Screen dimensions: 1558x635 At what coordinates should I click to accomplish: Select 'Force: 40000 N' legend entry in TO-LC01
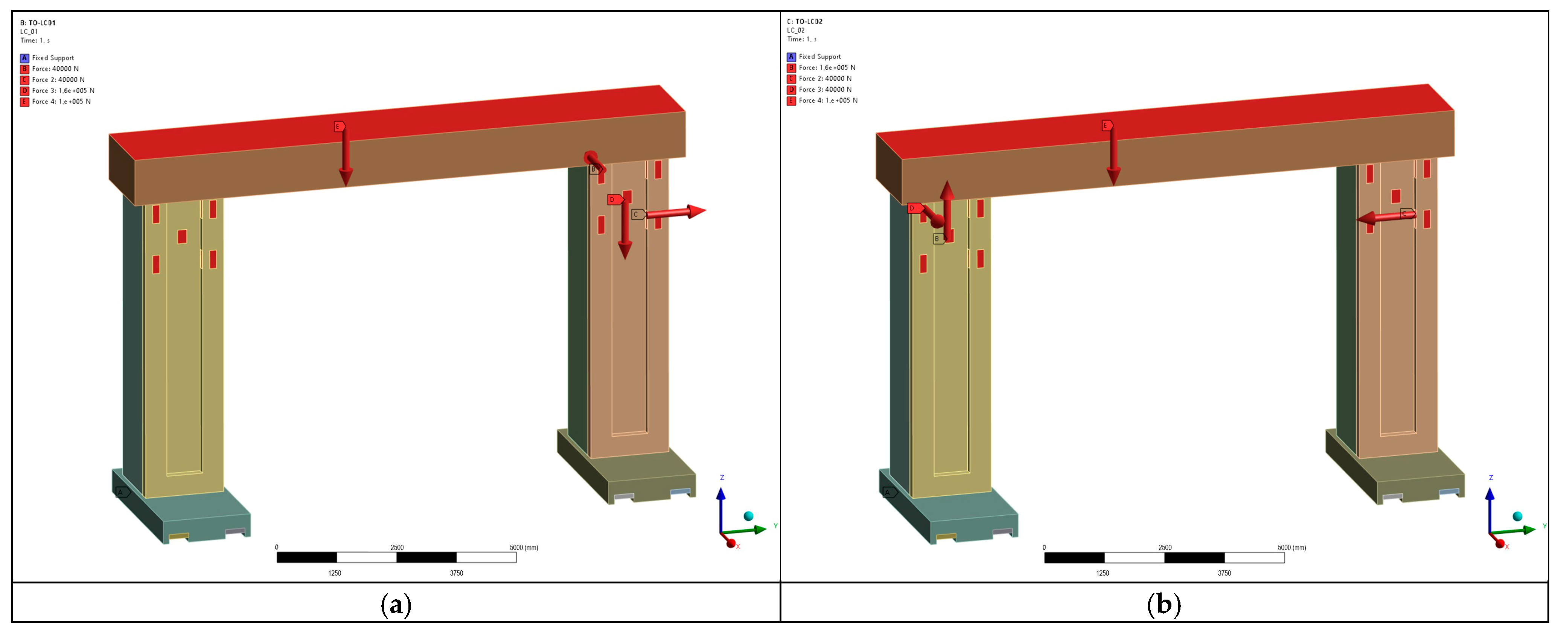[55, 69]
